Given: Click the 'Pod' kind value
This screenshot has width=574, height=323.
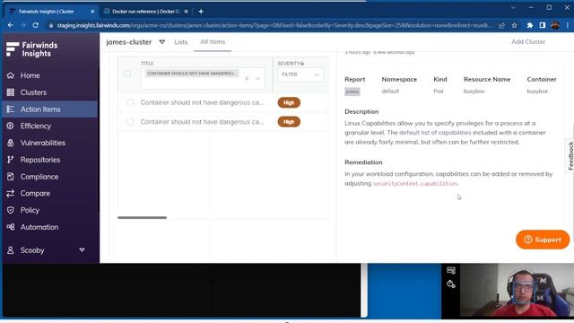Looking at the screenshot, I should (x=439, y=92).
